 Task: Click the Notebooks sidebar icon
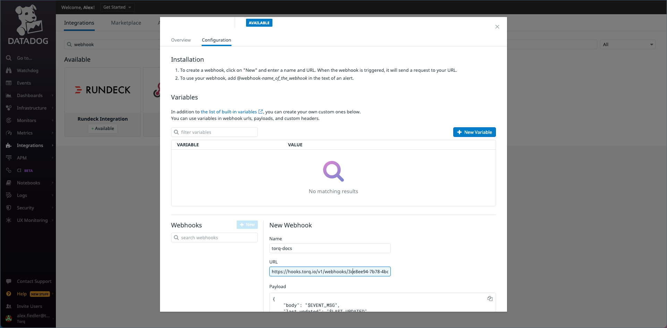(9, 183)
